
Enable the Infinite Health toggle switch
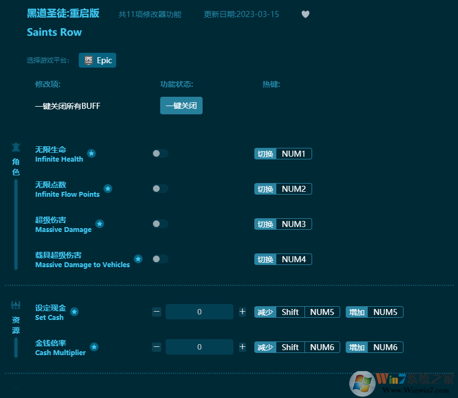(x=160, y=153)
